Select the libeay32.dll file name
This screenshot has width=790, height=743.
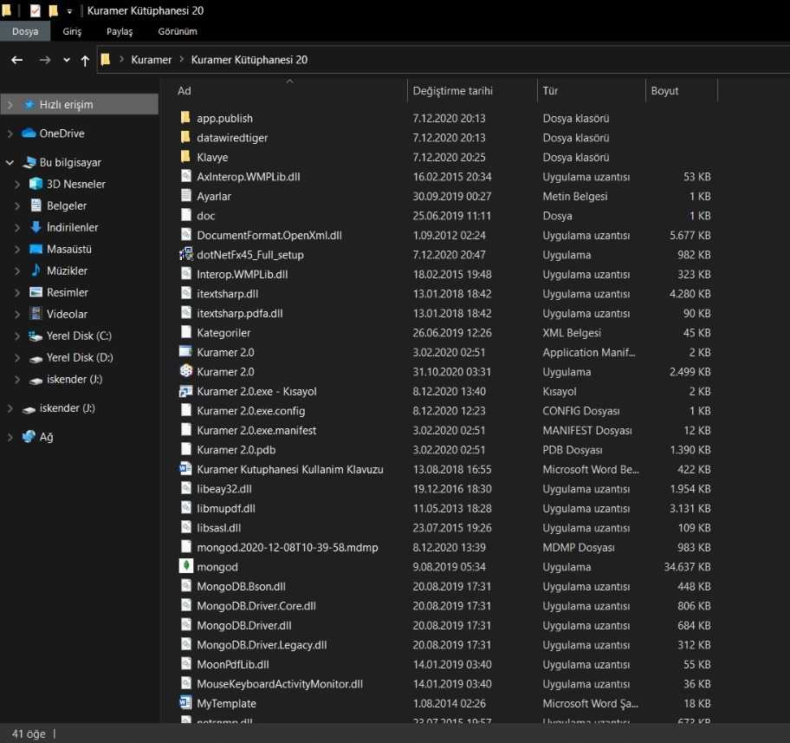[x=224, y=489]
